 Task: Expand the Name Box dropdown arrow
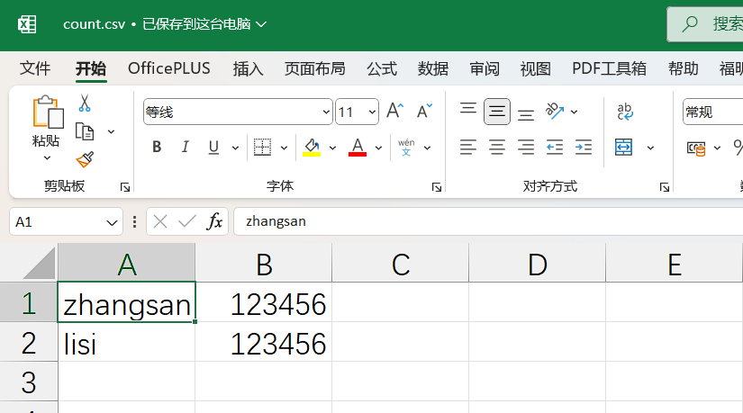click(112, 222)
